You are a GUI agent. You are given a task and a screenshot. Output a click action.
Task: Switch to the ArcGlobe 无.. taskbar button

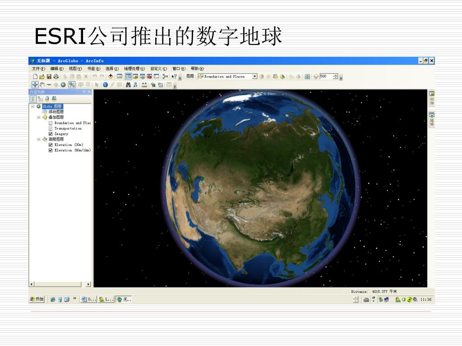pyautogui.click(x=124, y=300)
